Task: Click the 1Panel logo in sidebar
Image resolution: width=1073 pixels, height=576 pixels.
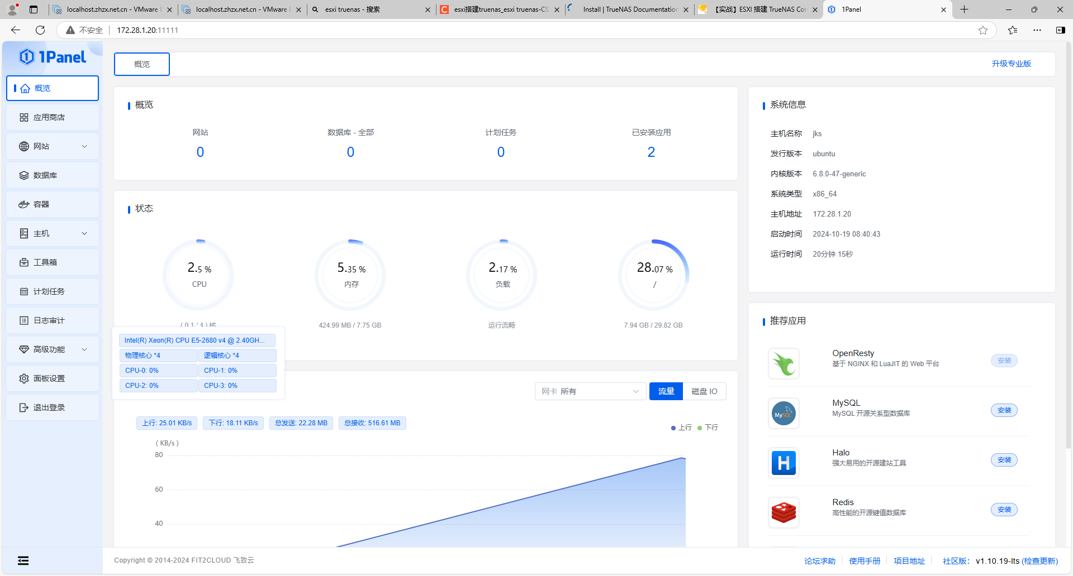Action: click(x=53, y=57)
